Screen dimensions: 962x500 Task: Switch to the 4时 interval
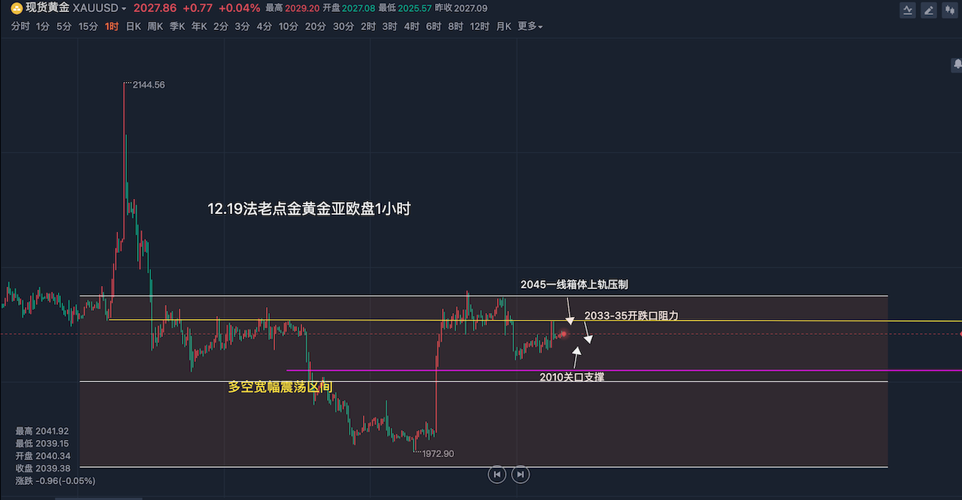[411, 26]
